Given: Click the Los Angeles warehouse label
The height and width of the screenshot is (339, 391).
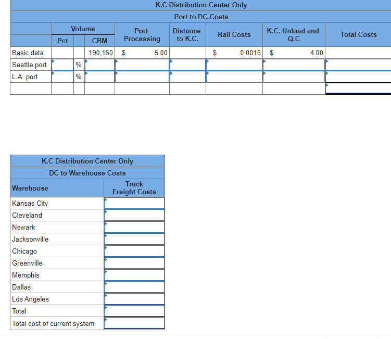Looking at the screenshot, I should point(30,299).
